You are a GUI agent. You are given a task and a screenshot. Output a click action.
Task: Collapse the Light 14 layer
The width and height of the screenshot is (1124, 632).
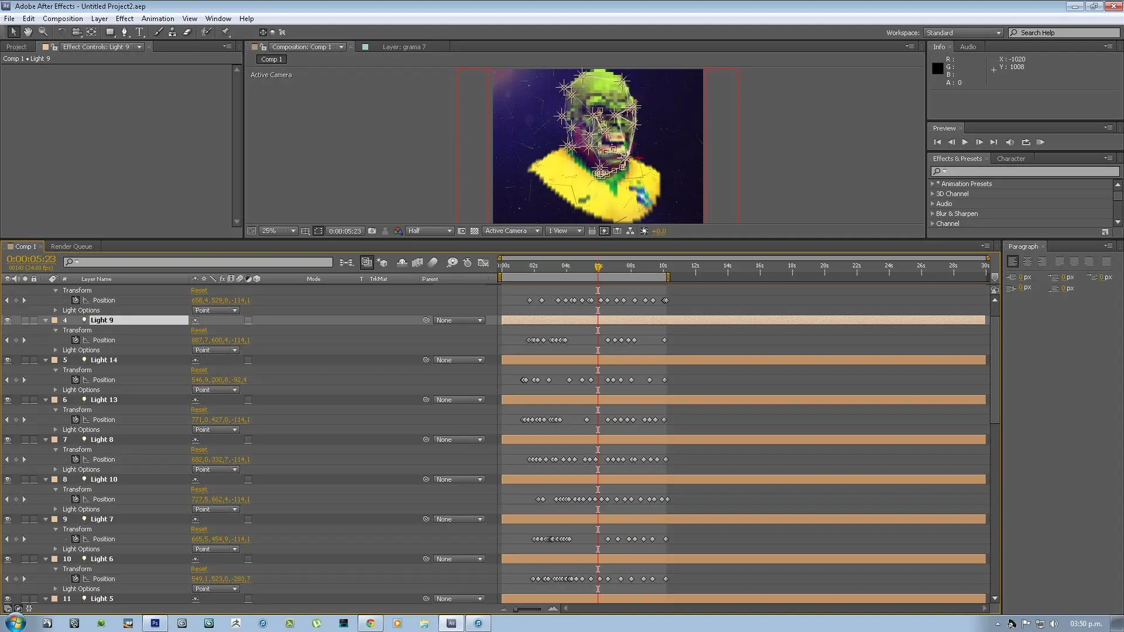[x=46, y=360]
